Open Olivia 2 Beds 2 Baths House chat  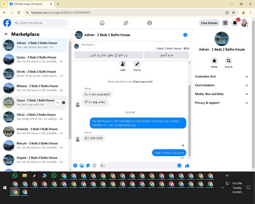click(34, 117)
